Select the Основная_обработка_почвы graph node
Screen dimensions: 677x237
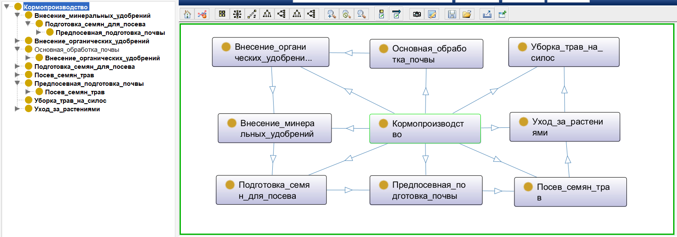(x=426, y=54)
